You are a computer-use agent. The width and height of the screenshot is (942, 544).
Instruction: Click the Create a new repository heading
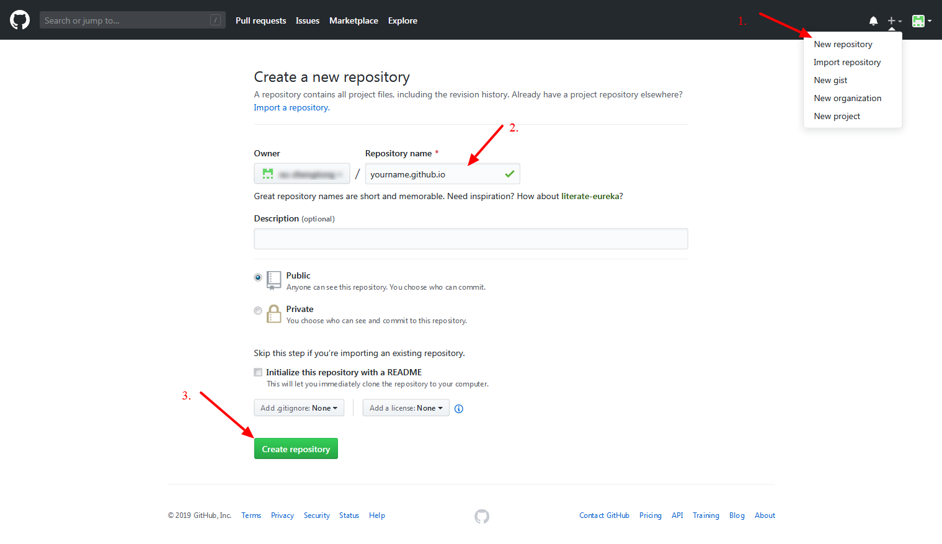(x=332, y=77)
